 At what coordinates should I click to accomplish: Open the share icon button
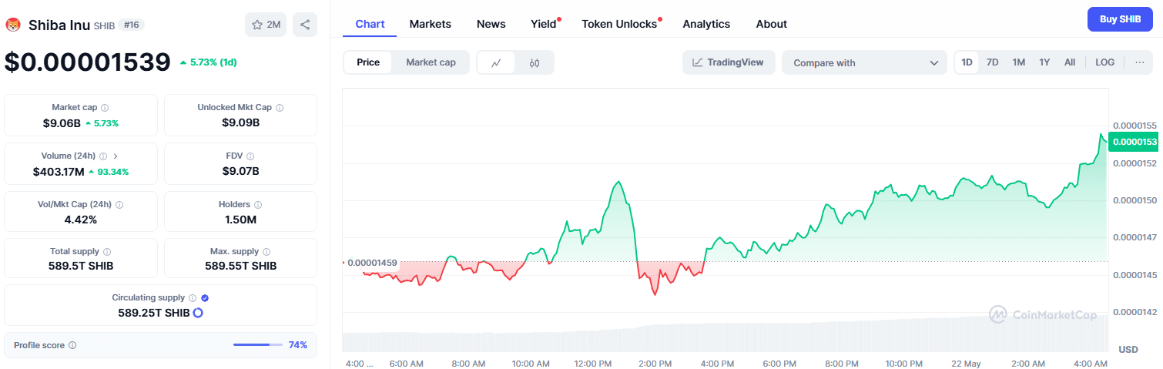305,25
